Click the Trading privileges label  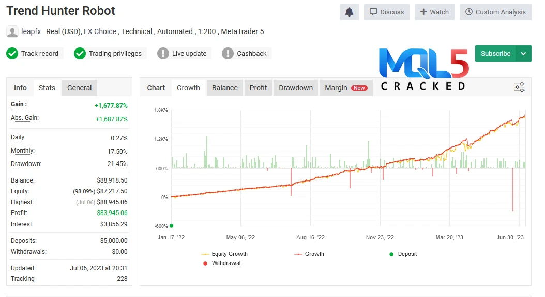tap(115, 54)
